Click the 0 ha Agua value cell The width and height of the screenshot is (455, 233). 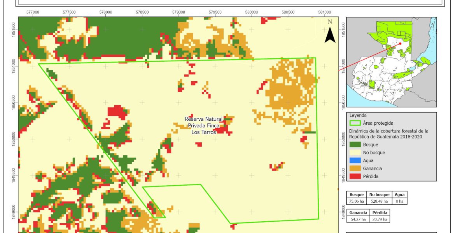tap(399, 201)
